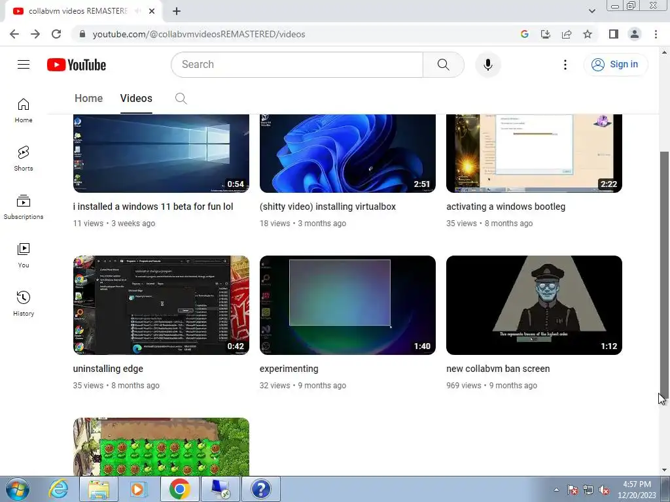Viewport: 670px width, 502px height.
Task: Open the experimenting video thumbnail
Action: (x=347, y=305)
